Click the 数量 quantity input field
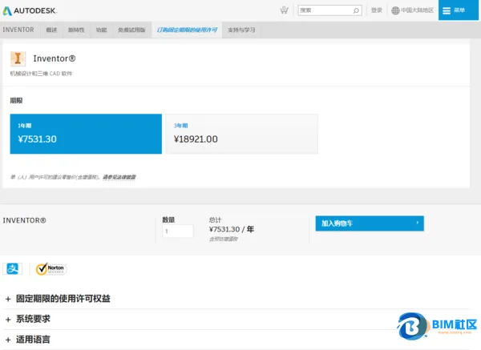Image resolution: width=481 pixels, height=350 pixels. pyautogui.click(x=178, y=231)
